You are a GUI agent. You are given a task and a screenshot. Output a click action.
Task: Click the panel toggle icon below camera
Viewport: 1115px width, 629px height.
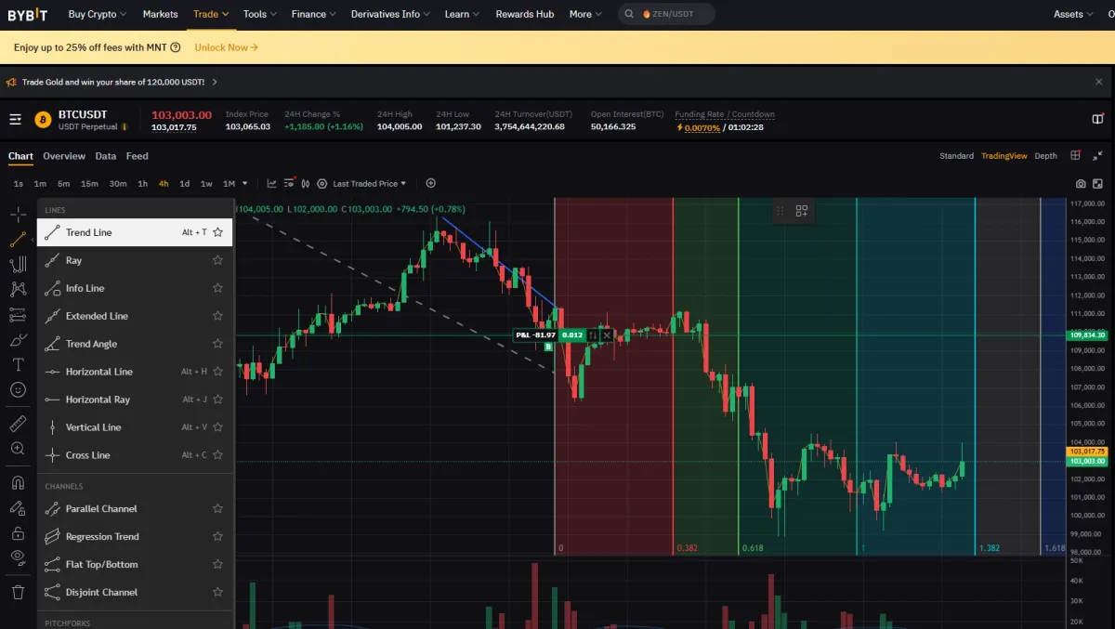click(1097, 184)
